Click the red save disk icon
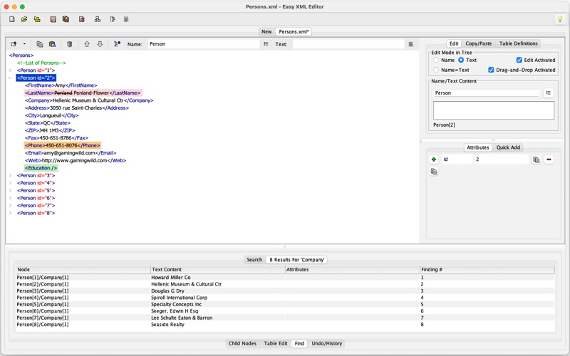Image resolution: width=570 pixels, height=356 pixels. pyautogui.click(x=53, y=19)
